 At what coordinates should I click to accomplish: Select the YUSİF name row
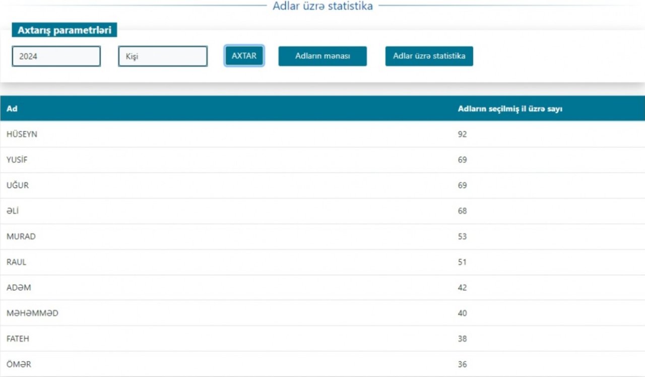pos(322,160)
